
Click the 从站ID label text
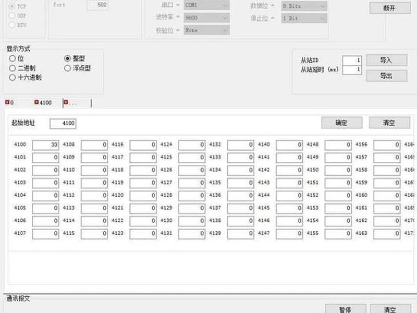click(310, 61)
